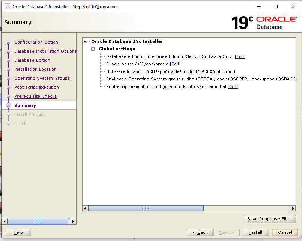Click the Save Response File button
The width and height of the screenshot is (302, 241).
(270, 219)
